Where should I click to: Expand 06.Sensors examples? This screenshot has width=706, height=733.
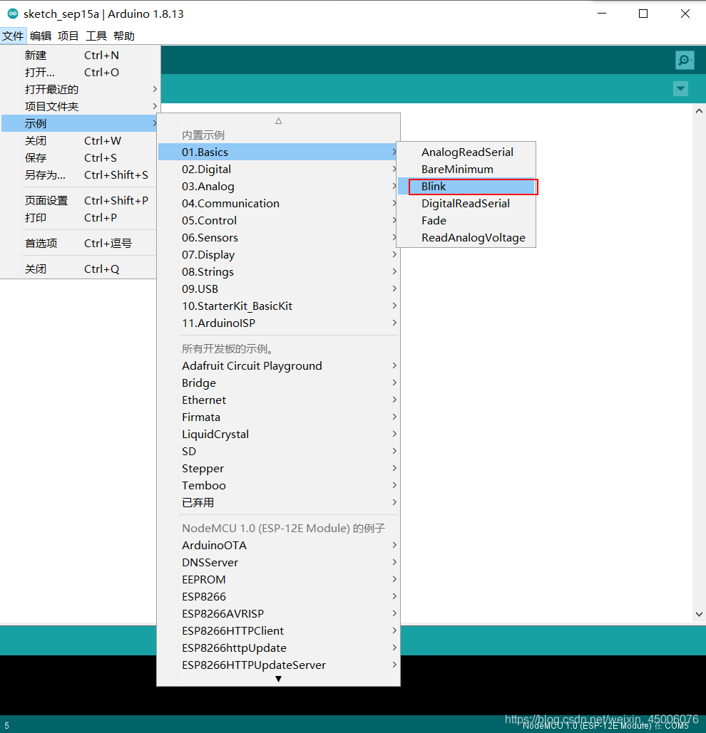tap(278, 237)
